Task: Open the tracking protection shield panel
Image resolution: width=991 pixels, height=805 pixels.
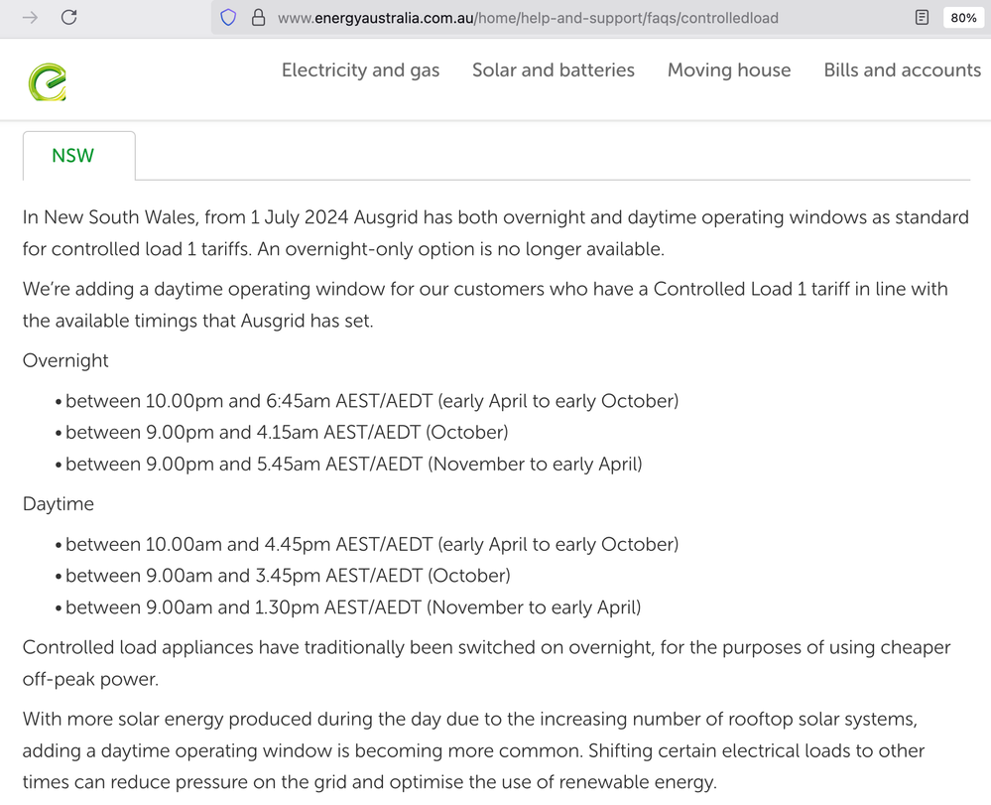Action: [229, 17]
